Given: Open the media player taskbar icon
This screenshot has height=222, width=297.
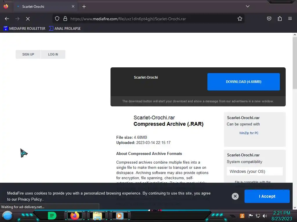Looking at the screenshot, I should (x=119, y=216).
